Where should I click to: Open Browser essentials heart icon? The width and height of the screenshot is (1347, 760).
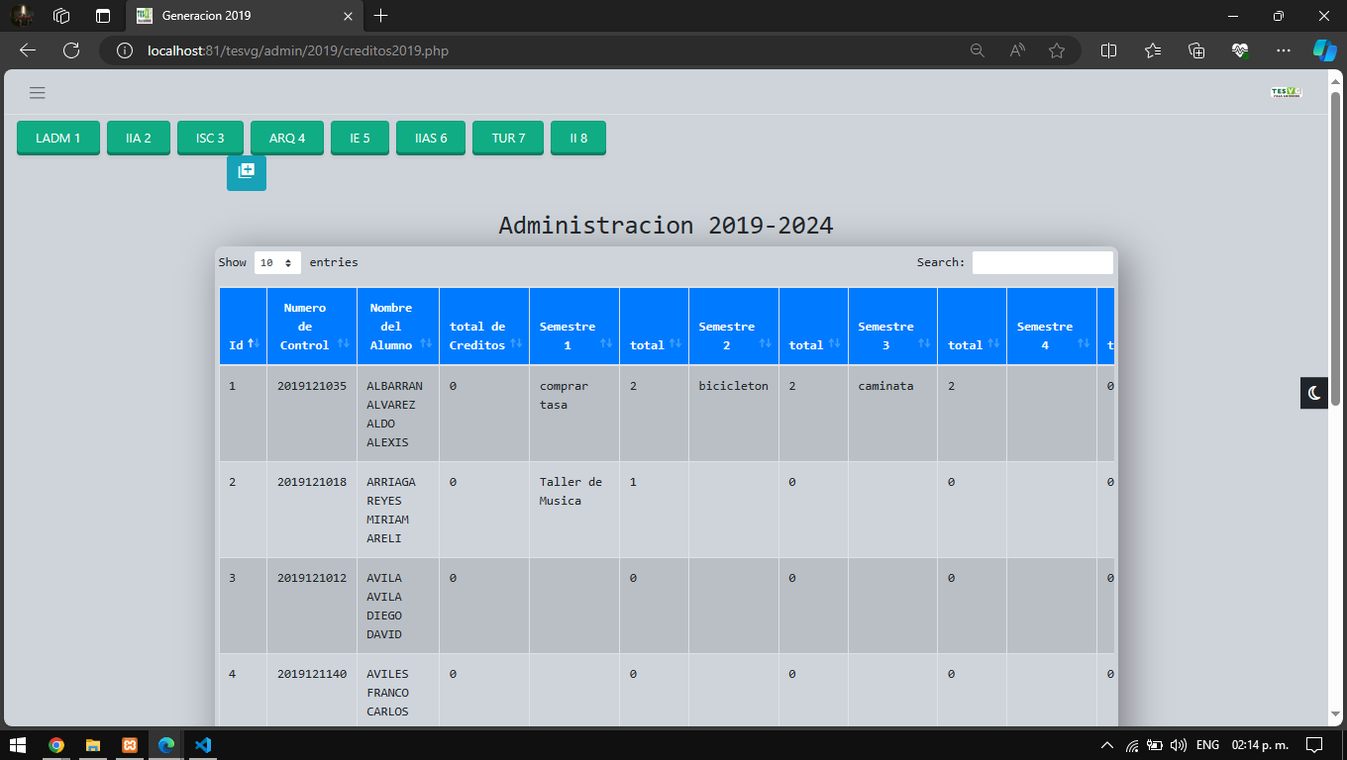(1240, 50)
